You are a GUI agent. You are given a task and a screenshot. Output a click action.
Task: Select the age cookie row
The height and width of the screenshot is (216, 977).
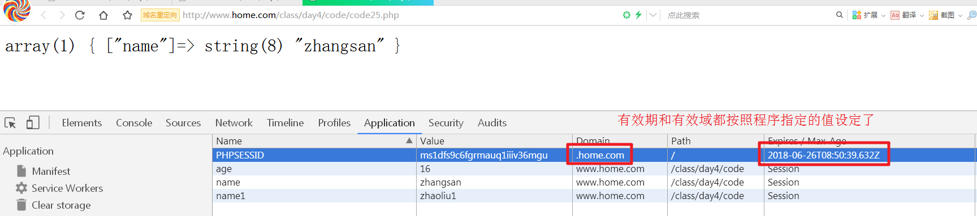pos(594,169)
